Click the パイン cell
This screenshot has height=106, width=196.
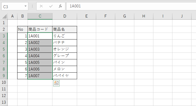65,63
